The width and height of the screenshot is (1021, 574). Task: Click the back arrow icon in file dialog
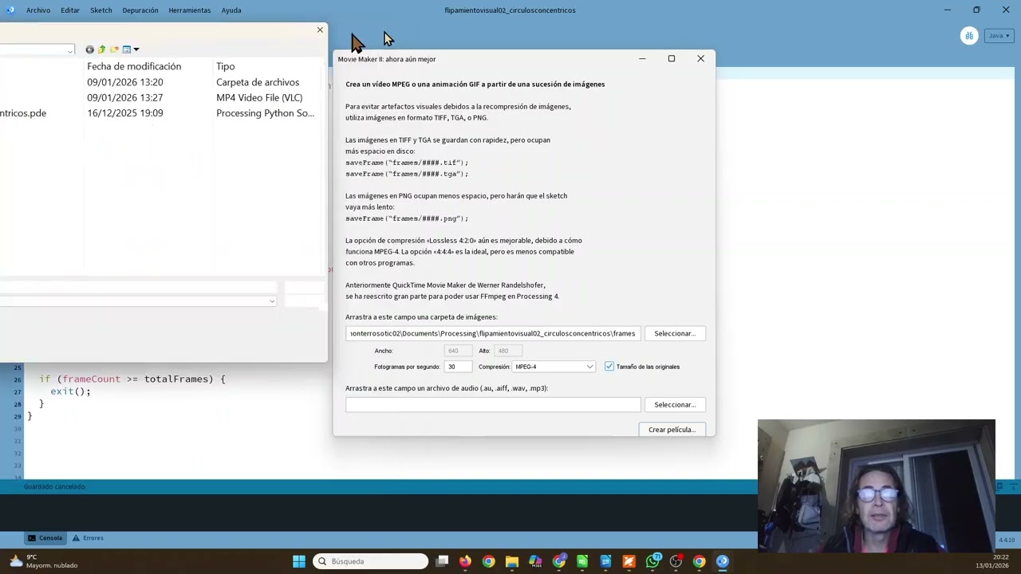click(89, 49)
